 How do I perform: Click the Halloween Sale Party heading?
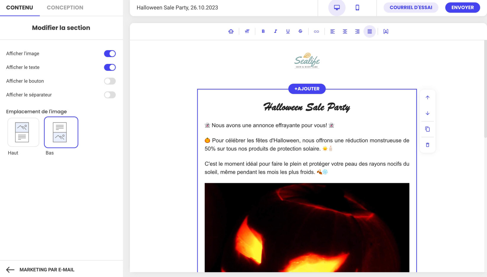tap(307, 107)
